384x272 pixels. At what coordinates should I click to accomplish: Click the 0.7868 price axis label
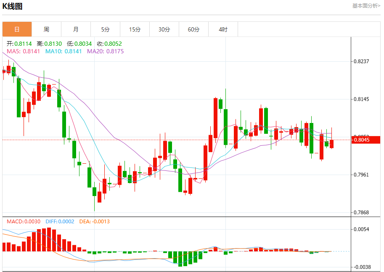(x=361, y=212)
